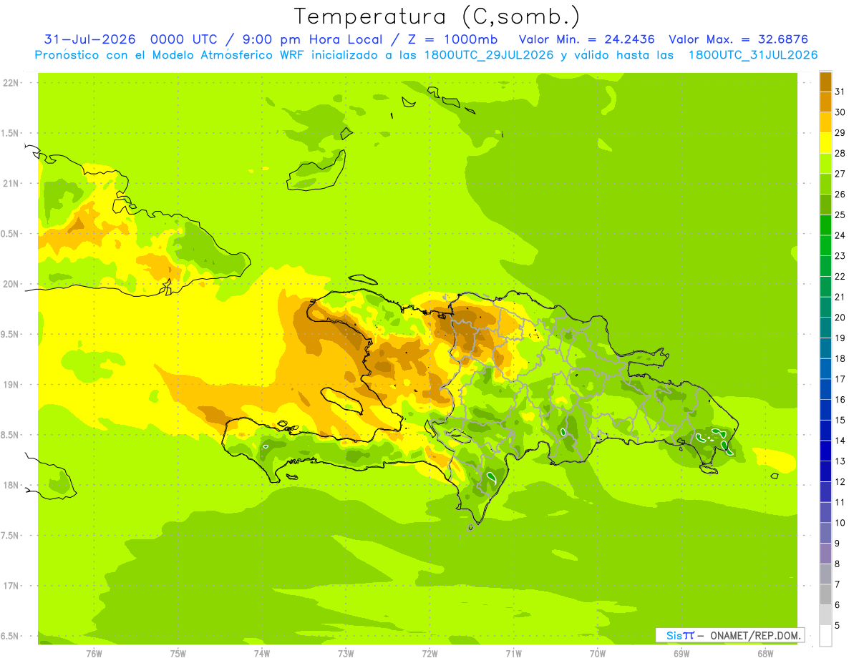The image size is (859, 663).
Task: Click the "70W" longitude label
Action: pos(597,654)
